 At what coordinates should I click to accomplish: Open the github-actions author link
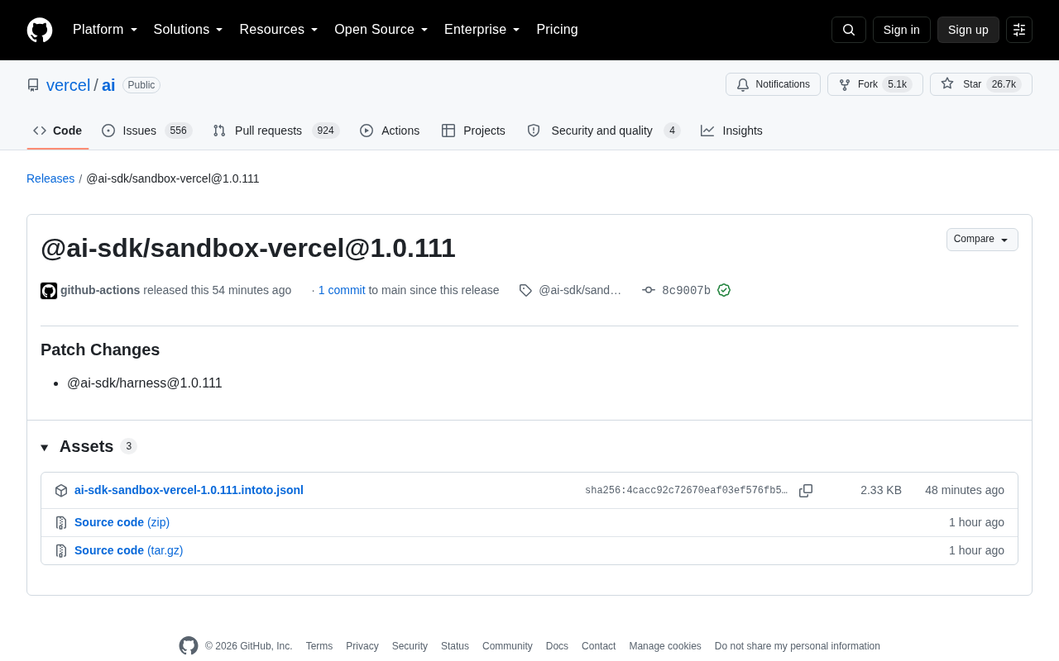click(x=100, y=290)
